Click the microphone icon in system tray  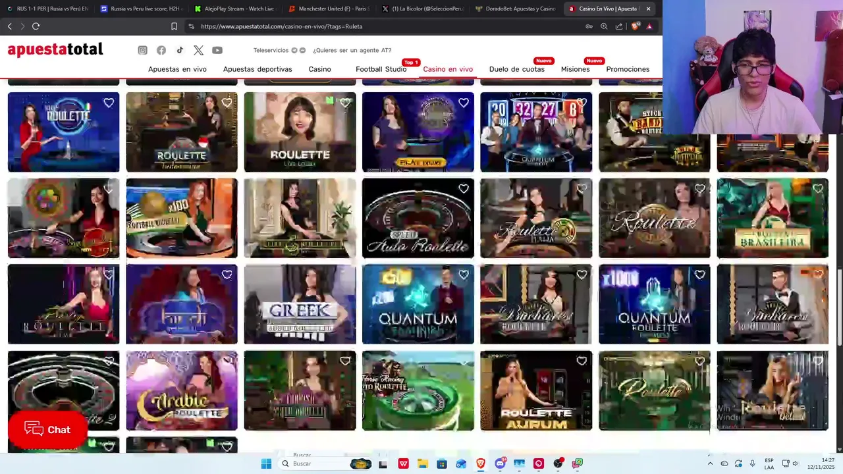point(752,463)
